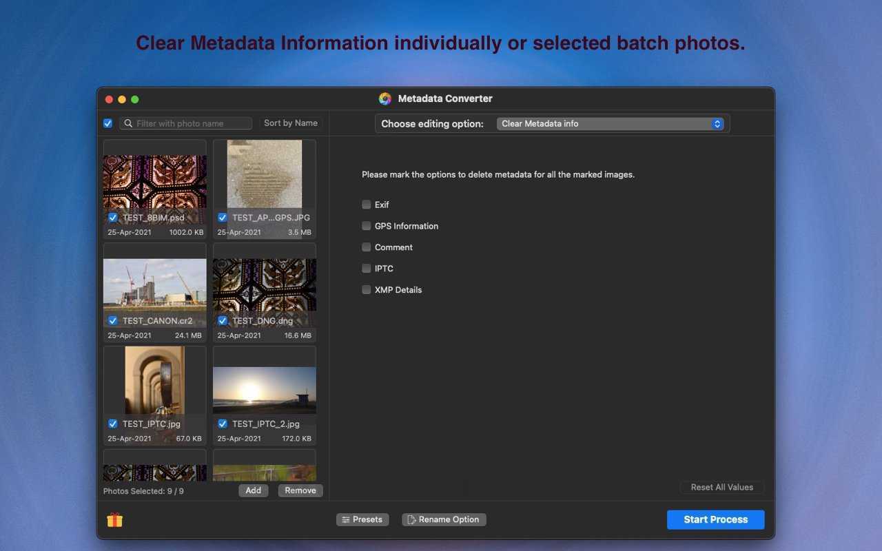Click the gift box icon

click(x=115, y=520)
